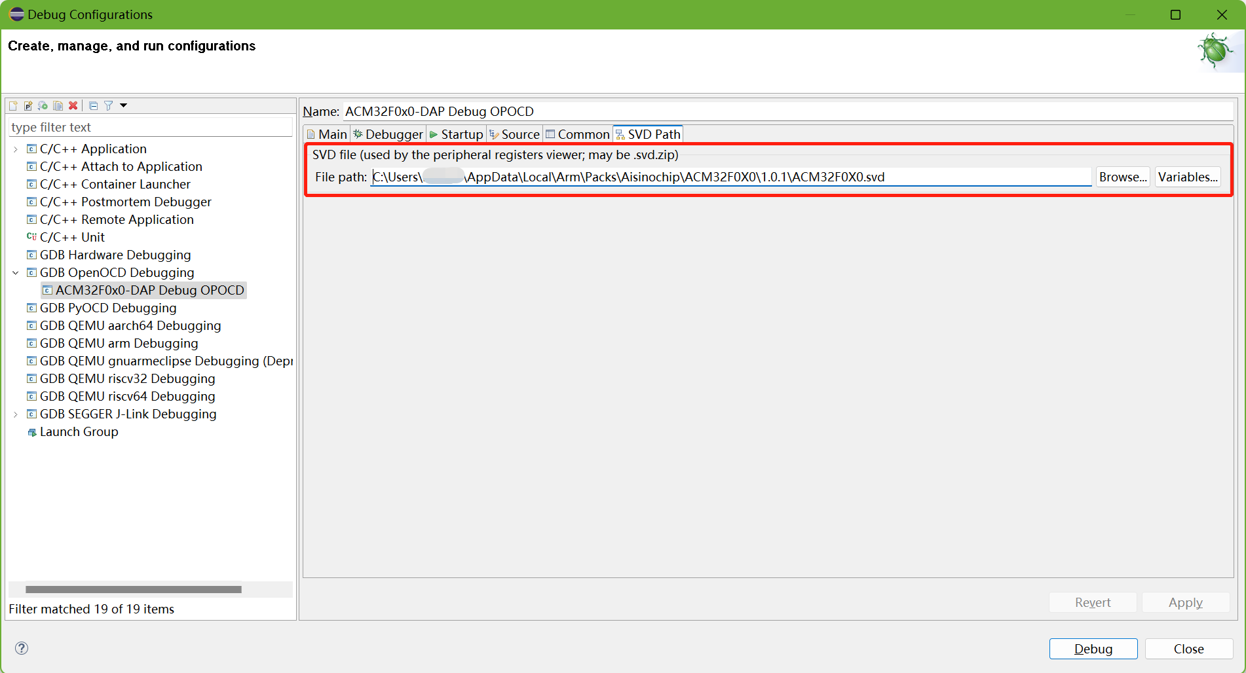Click the type filter text field

pos(150,127)
